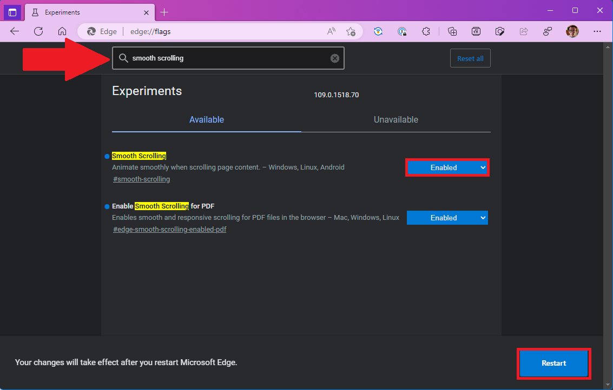The image size is (613, 390).
Task: Click the restart notice message text
Action: [x=126, y=362]
